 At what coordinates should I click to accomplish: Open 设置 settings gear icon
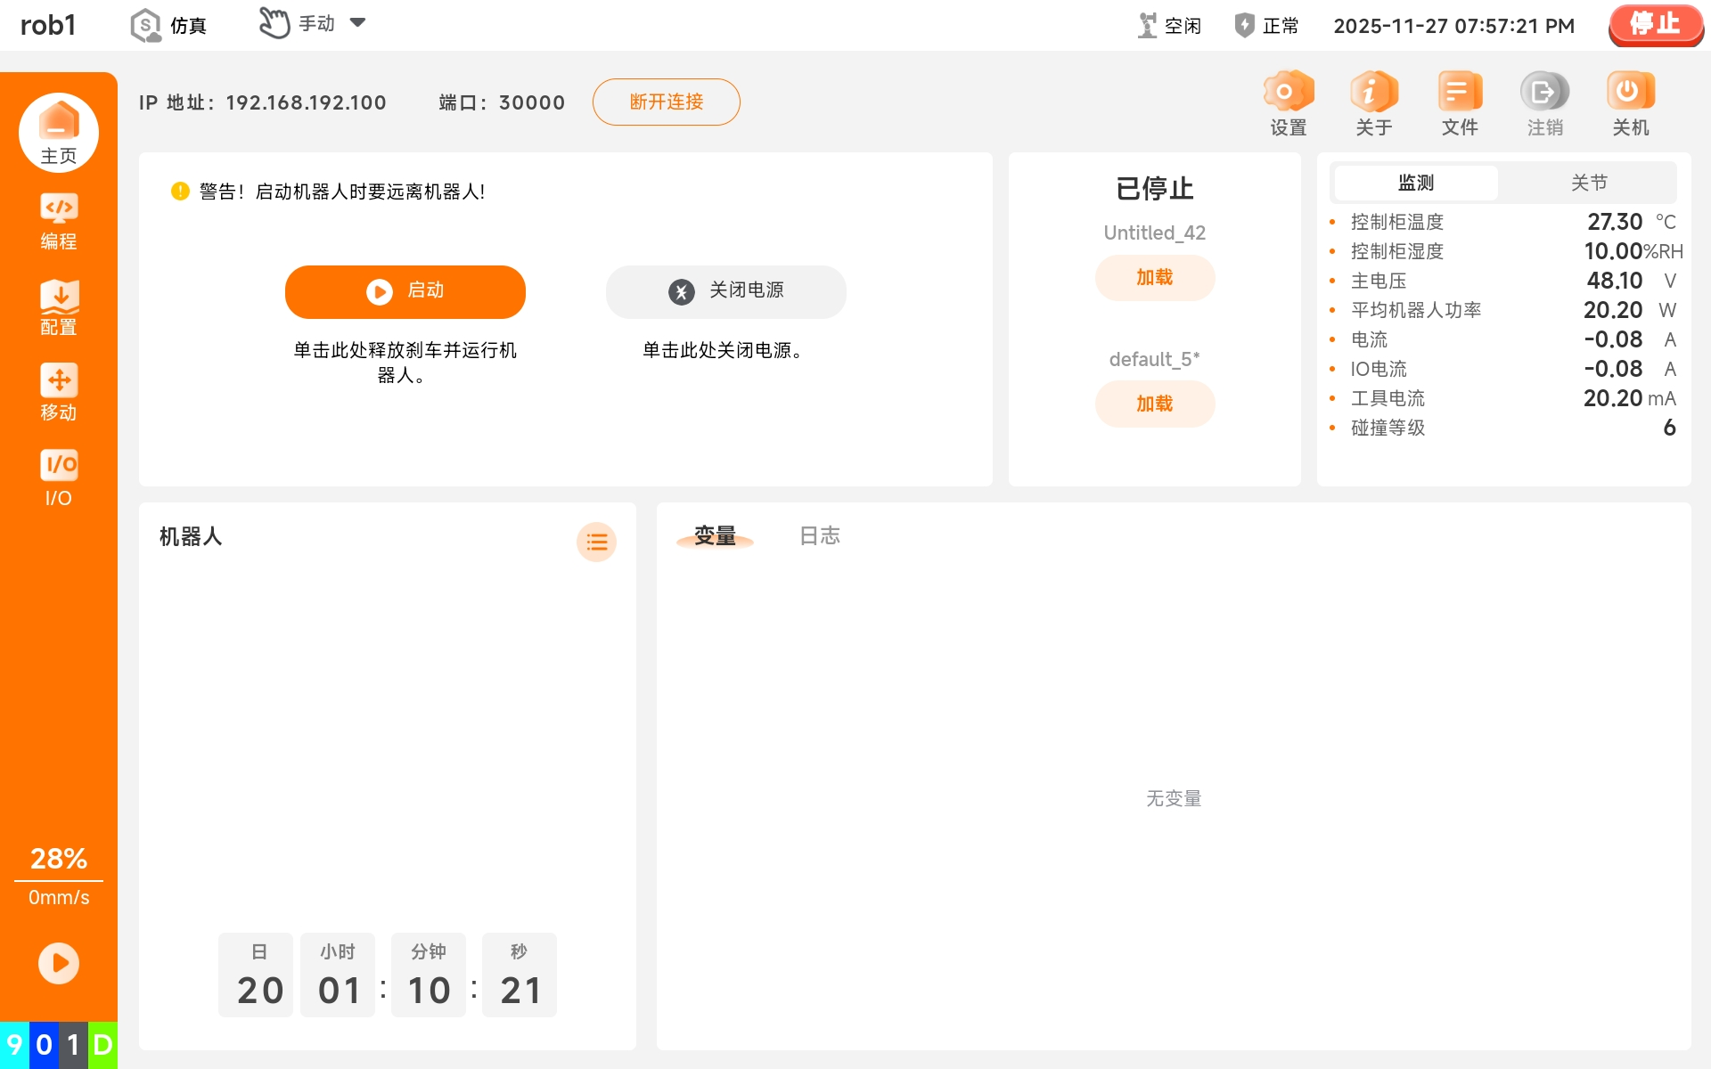pyautogui.click(x=1288, y=103)
